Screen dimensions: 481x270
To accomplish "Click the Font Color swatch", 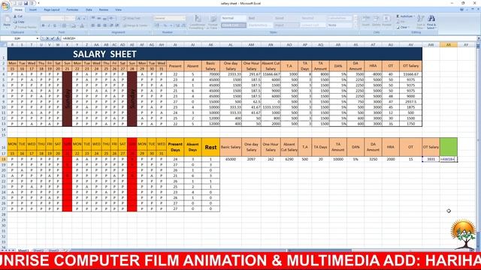I will tap(82, 25).
